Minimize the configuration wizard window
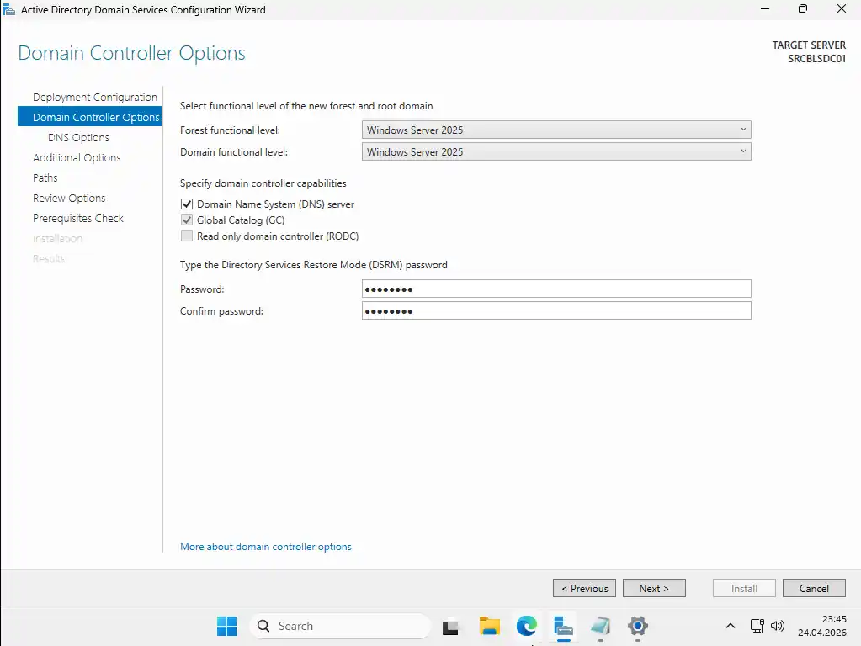The height and width of the screenshot is (646, 861). click(765, 9)
